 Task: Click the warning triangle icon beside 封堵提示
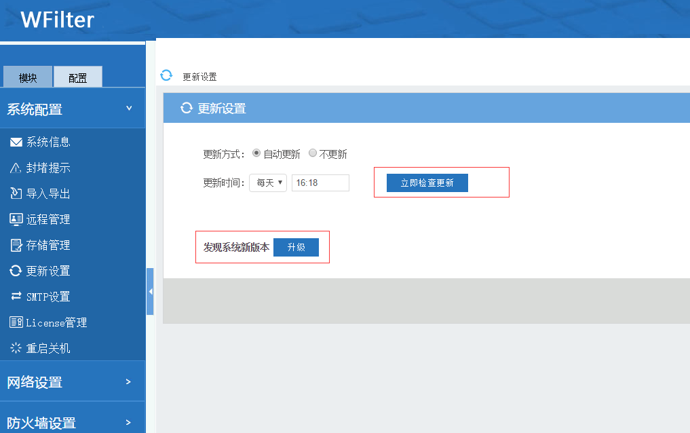16,168
